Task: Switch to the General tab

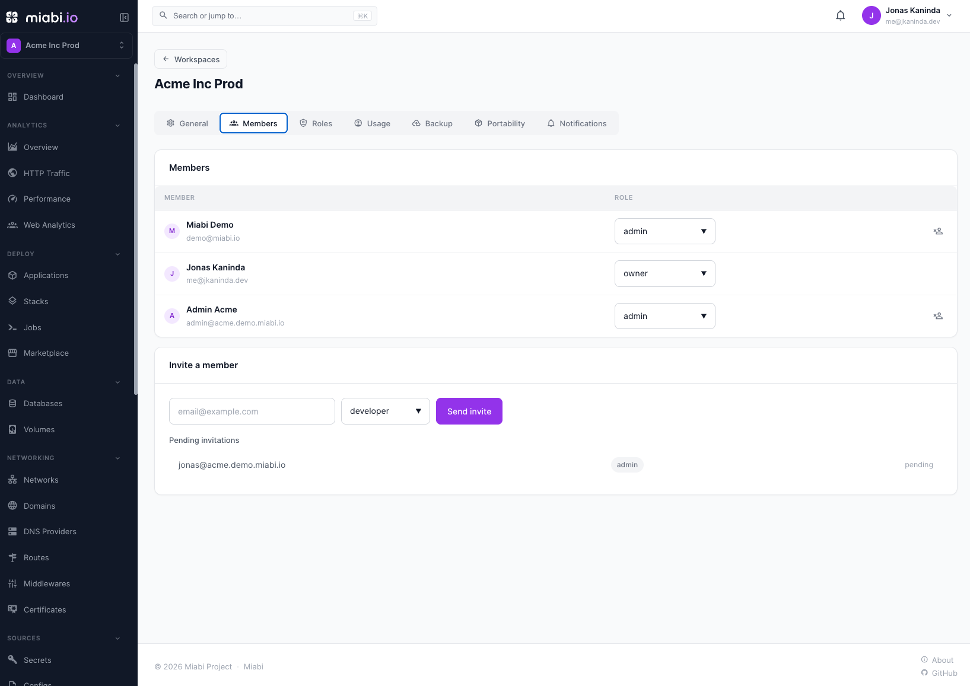Action: pos(187,123)
